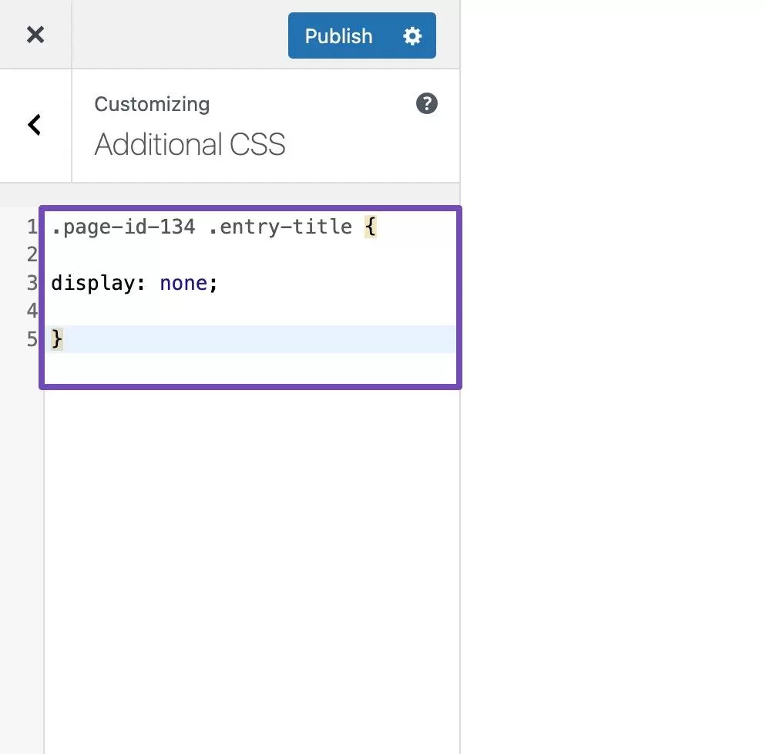Place cursor on empty line 4
This screenshot has height=754, width=766.
231,311
